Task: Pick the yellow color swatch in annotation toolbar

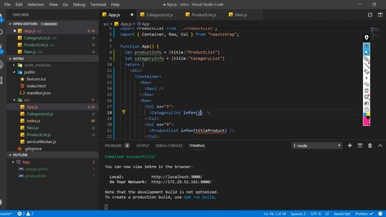Action: 368,115
